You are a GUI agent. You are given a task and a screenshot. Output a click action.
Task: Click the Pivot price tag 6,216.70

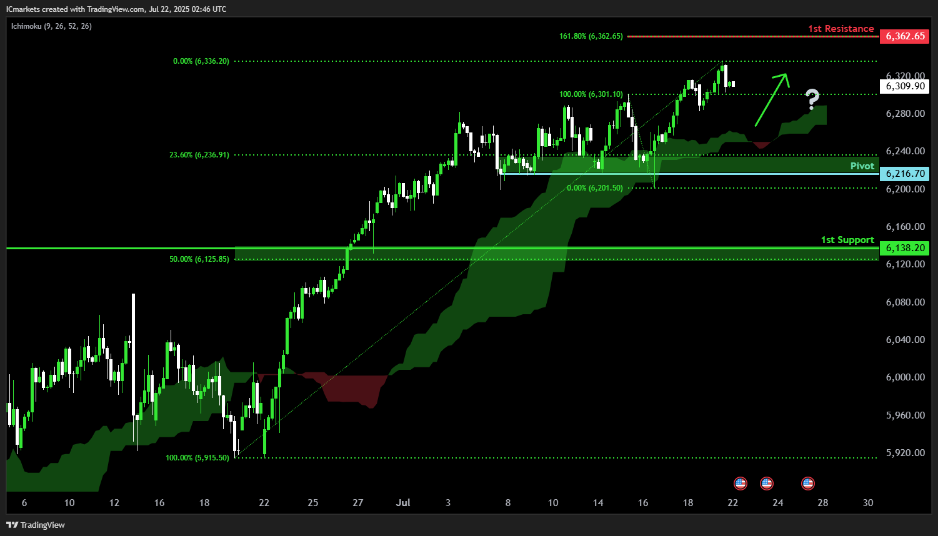[x=905, y=174]
